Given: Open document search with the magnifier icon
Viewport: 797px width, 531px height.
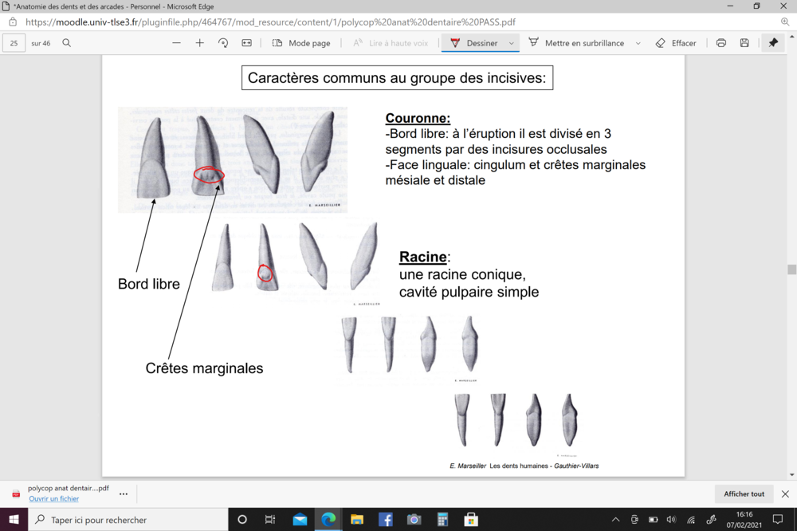Looking at the screenshot, I should [x=66, y=43].
